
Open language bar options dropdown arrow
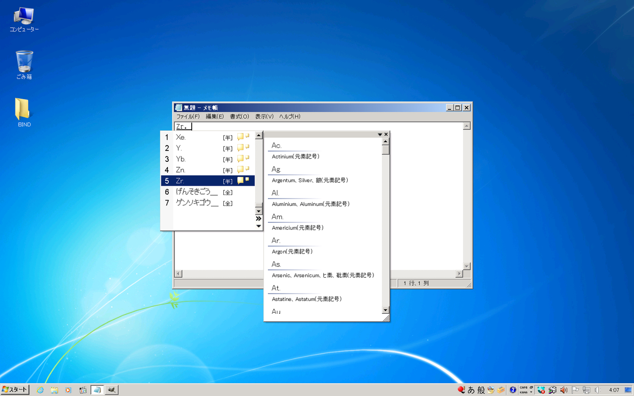[x=531, y=393]
